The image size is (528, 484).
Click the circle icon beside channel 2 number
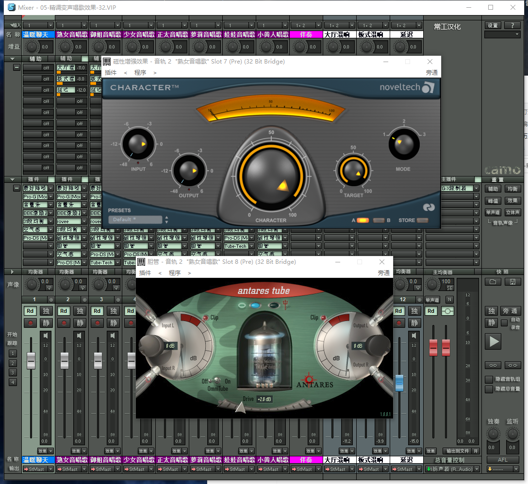84,300
